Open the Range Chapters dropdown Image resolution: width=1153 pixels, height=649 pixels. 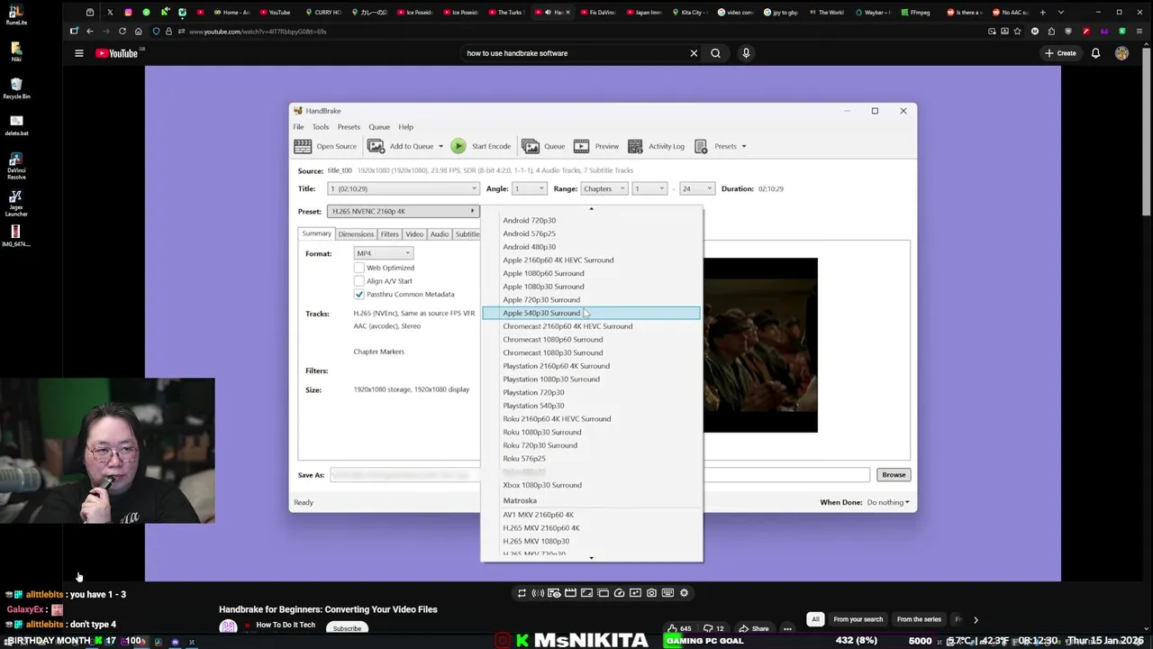604,188
